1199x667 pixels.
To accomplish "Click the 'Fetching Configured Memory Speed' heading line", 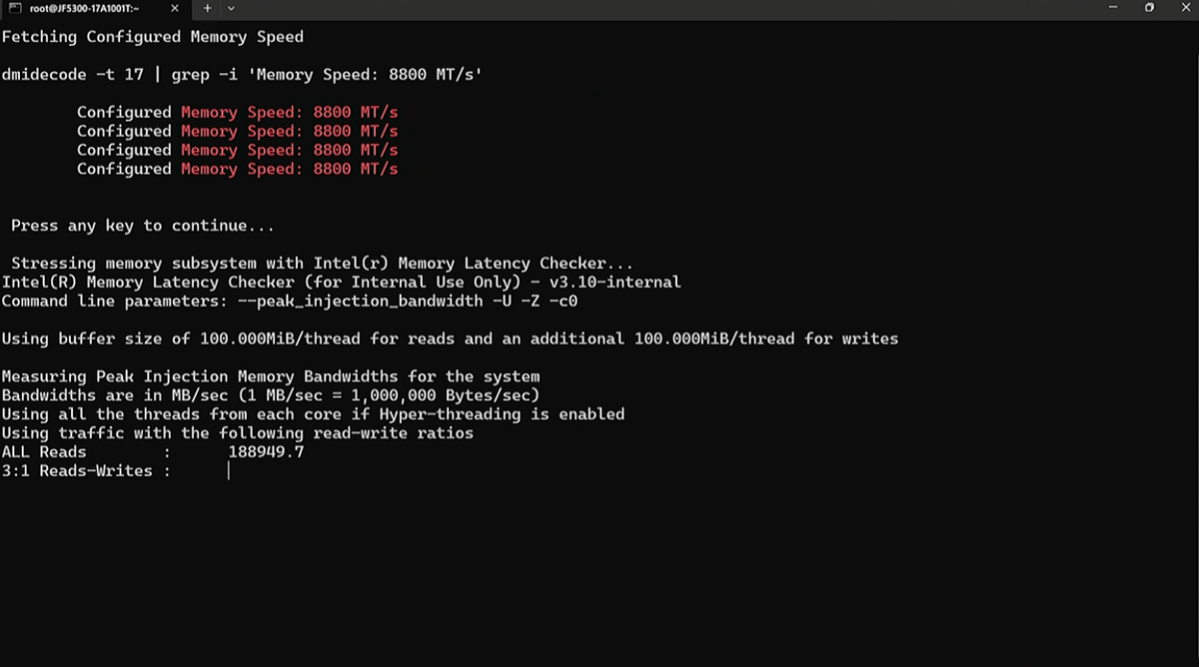I will pos(152,37).
